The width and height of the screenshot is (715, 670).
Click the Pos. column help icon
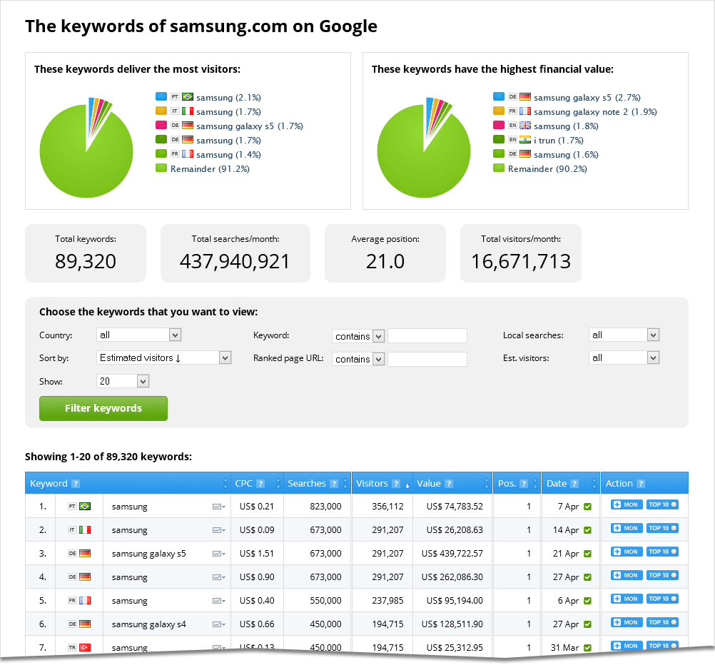pyautogui.click(x=524, y=484)
